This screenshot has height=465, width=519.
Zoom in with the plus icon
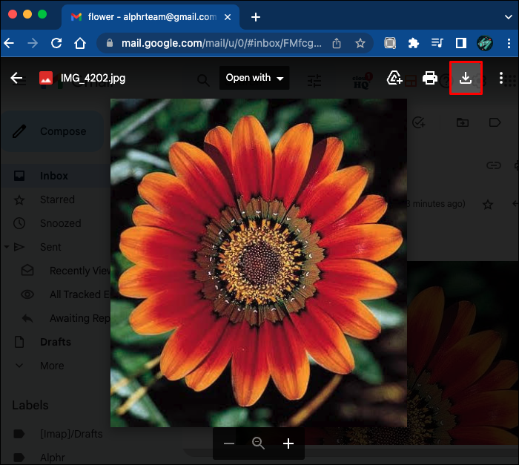[288, 443]
